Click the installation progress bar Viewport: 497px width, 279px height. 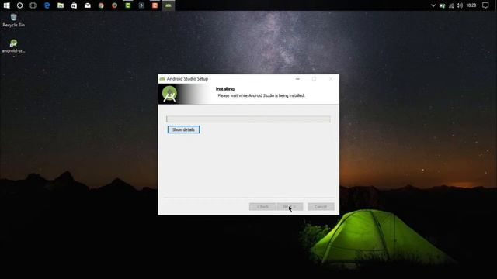click(248, 119)
